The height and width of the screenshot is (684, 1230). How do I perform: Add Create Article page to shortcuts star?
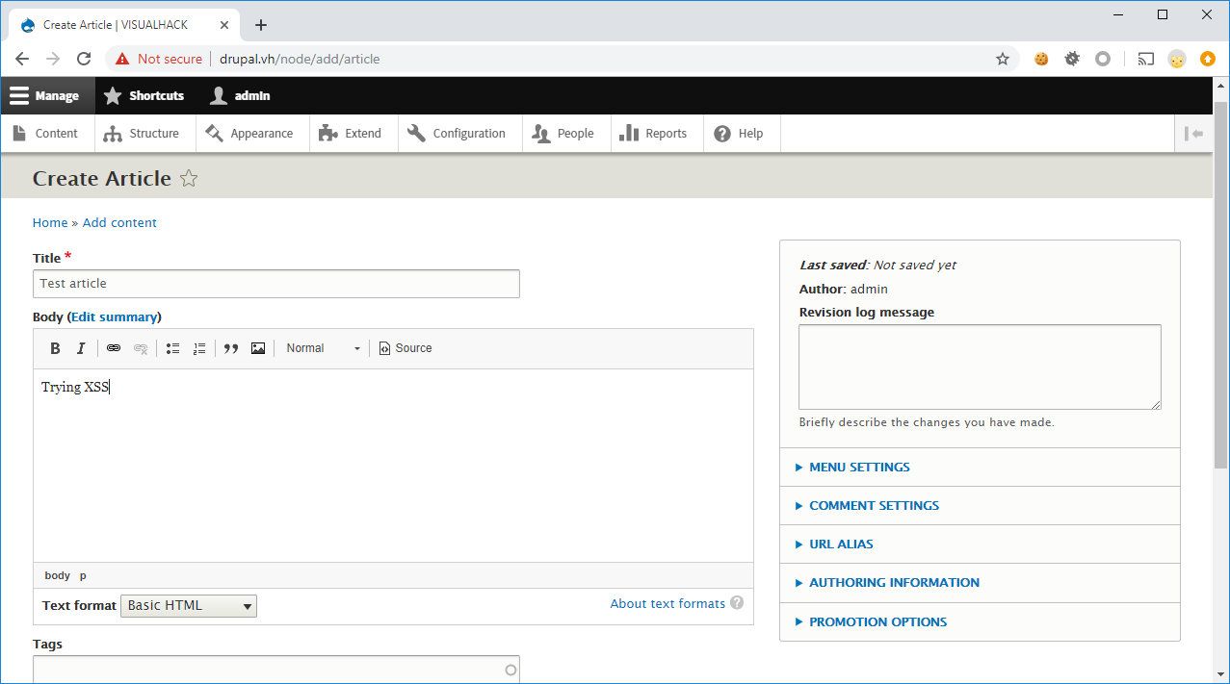click(189, 178)
